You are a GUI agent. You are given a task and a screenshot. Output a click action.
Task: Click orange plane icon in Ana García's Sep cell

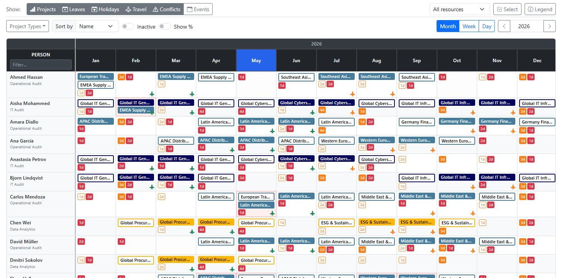[x=433, y=150]
